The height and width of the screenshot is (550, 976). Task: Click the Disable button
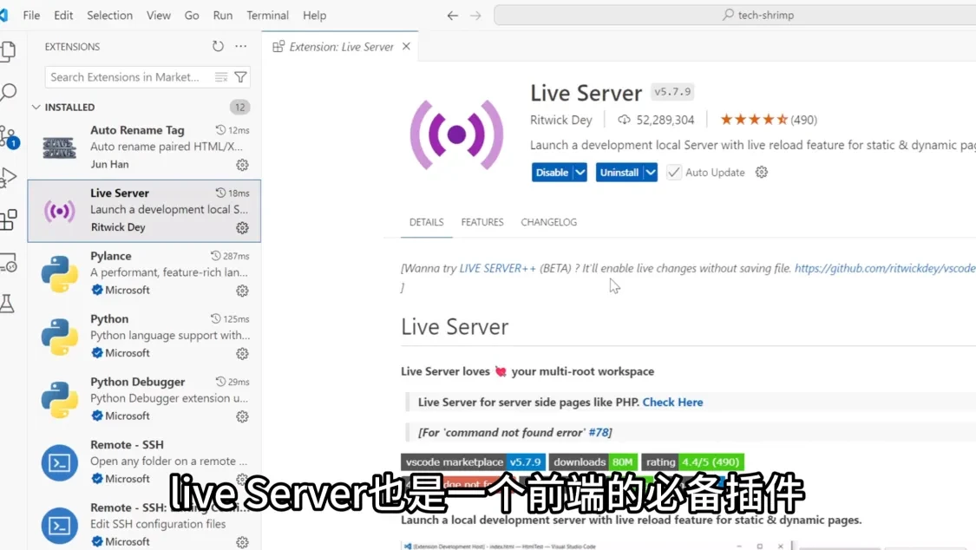point(552,173)
